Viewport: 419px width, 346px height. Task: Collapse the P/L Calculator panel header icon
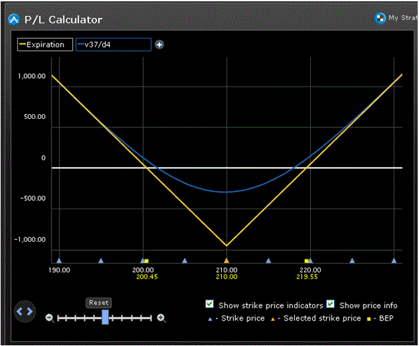pos(13,19)
